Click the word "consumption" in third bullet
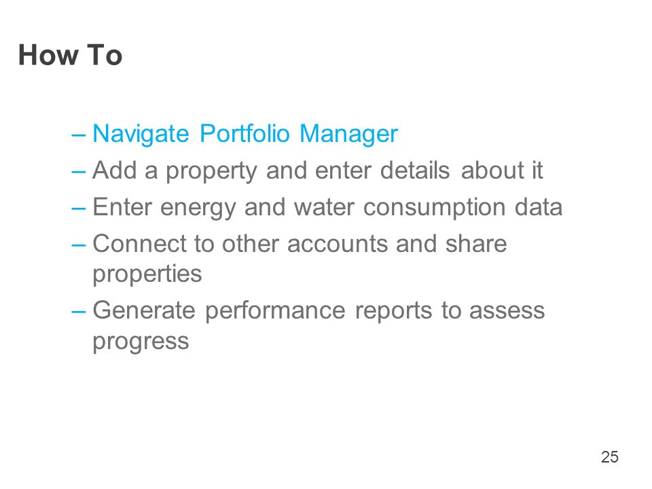The height and width of the screenshot is (489, 652). click(434, 208)
